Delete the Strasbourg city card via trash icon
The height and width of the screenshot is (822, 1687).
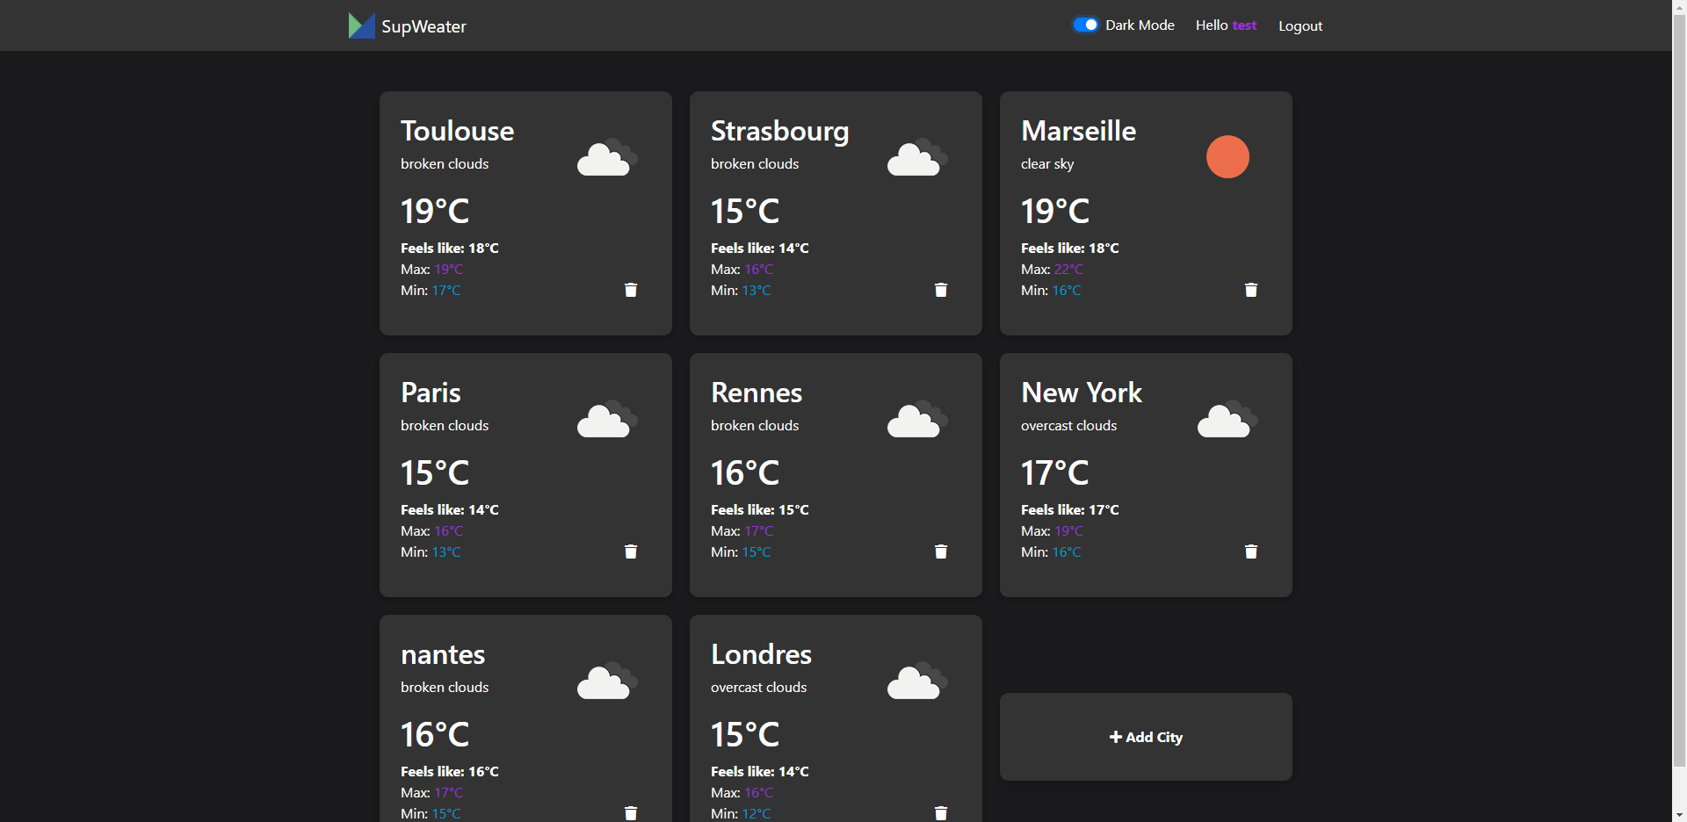[940, 290]
